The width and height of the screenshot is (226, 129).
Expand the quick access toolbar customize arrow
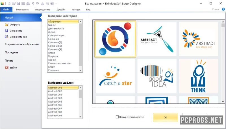coord(56,4)
